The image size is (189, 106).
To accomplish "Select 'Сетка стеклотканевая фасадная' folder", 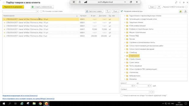I will [142, 49].
